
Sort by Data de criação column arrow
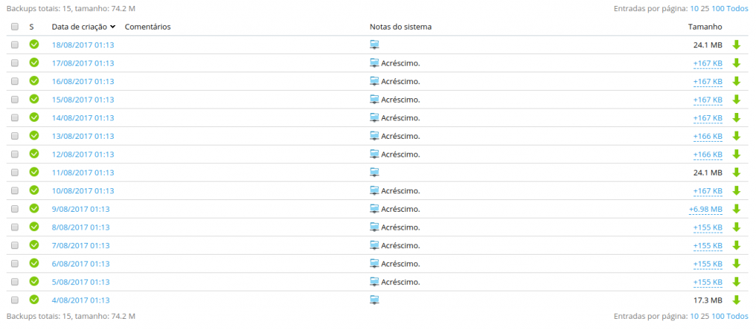click(x=112, y=27)
